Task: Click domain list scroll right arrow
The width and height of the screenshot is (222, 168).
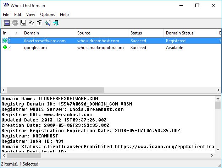Action: tap(218, 90)
